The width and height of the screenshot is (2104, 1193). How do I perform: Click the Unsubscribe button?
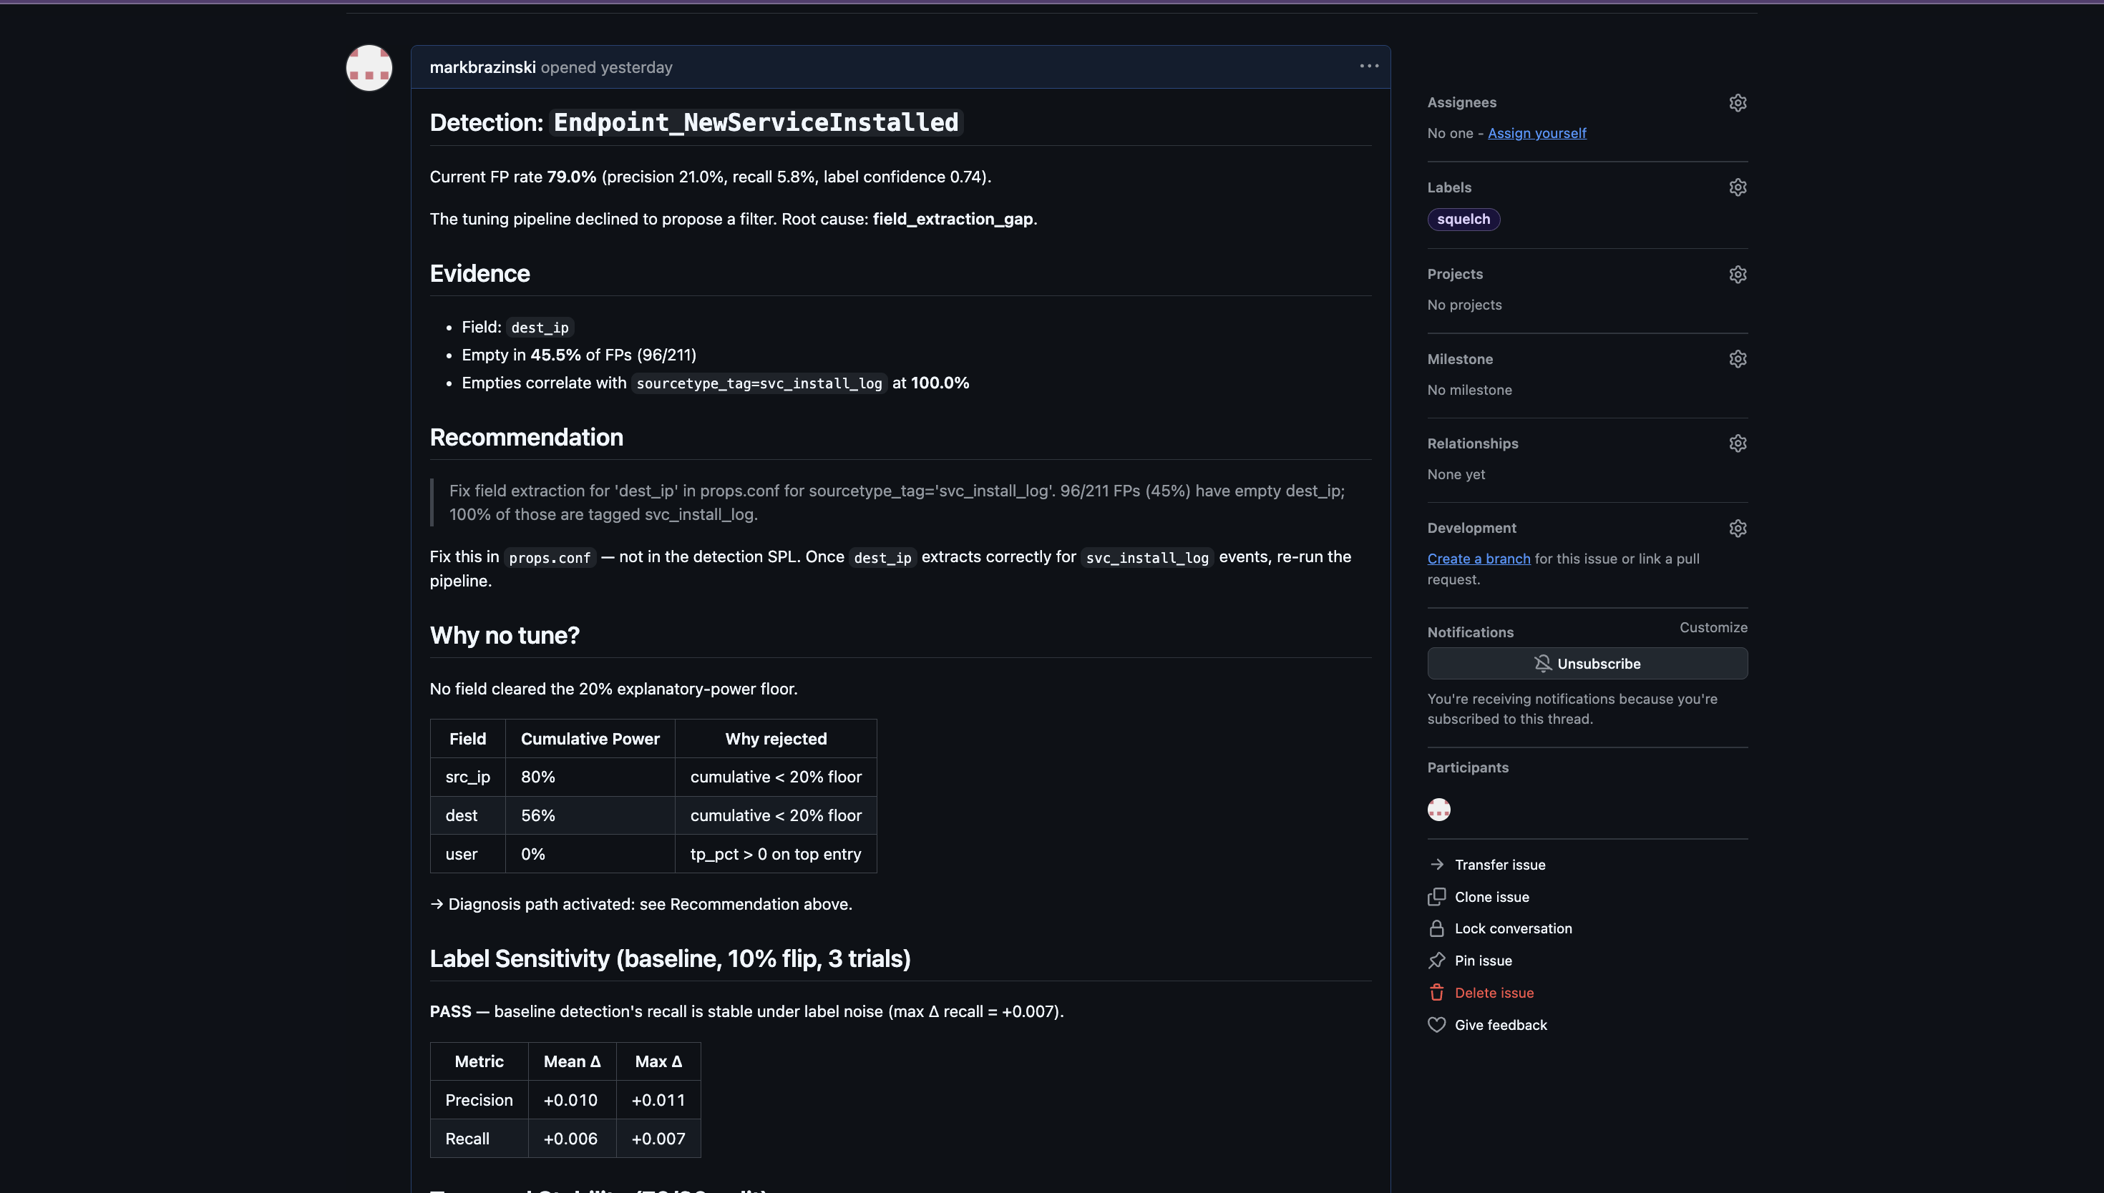(1587, 664)
